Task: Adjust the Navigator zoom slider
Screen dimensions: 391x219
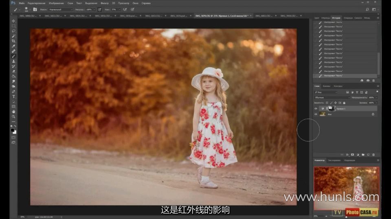Action: (x=346, y=217)
